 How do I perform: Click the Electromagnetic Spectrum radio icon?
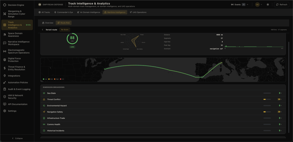coord(5,51)
